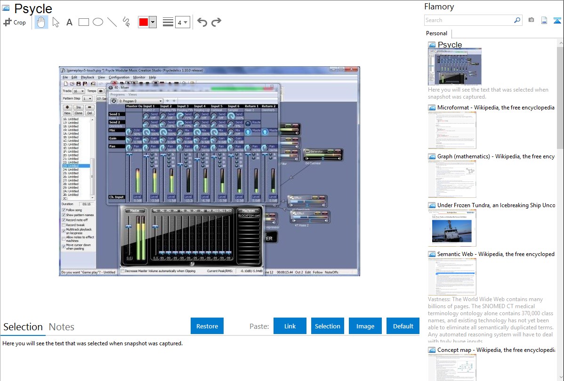Toggle Record tweak checkbox
The height and width of the screenshot is (381, 564).
coord(64,225)
